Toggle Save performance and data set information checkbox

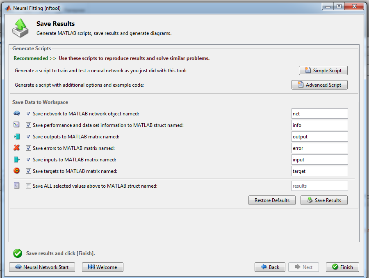(x=28, y=125)
